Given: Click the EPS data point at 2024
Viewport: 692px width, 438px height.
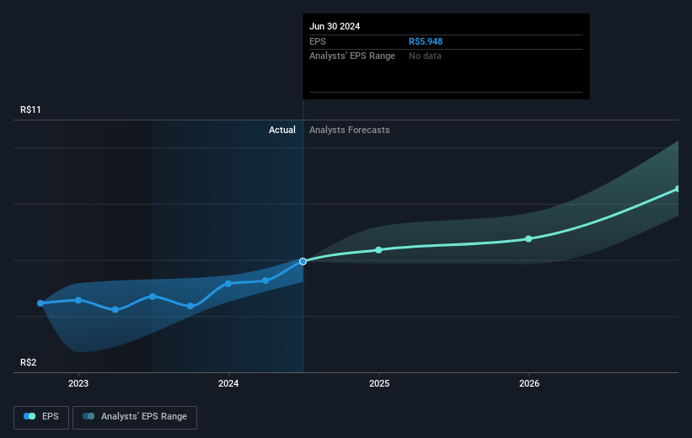Looking at the screenshot, I should [x=228, y=284].
